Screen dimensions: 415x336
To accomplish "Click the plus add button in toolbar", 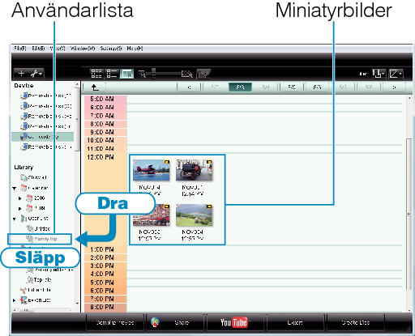I will click(x=21, y=74).
